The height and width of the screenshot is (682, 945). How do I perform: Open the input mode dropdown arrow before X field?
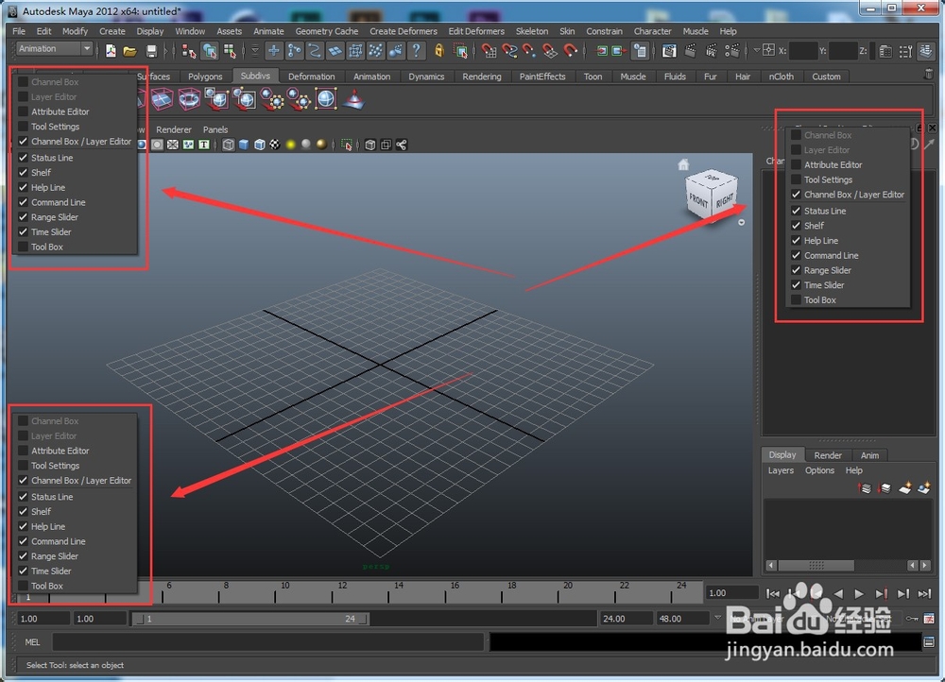(756, 51)
